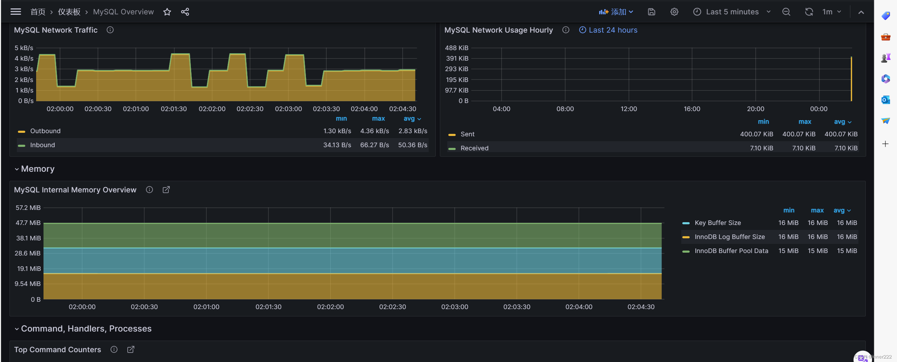Click Last 24 hours time override link
Screen dimensions: 897x362
[x=608, y=30]
